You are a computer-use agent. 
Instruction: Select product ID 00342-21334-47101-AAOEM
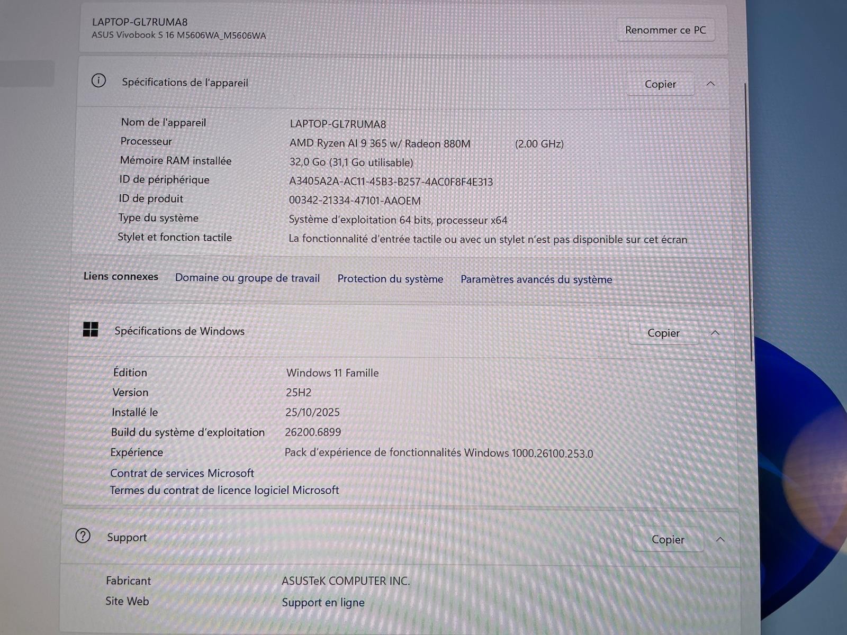point(355,201)
